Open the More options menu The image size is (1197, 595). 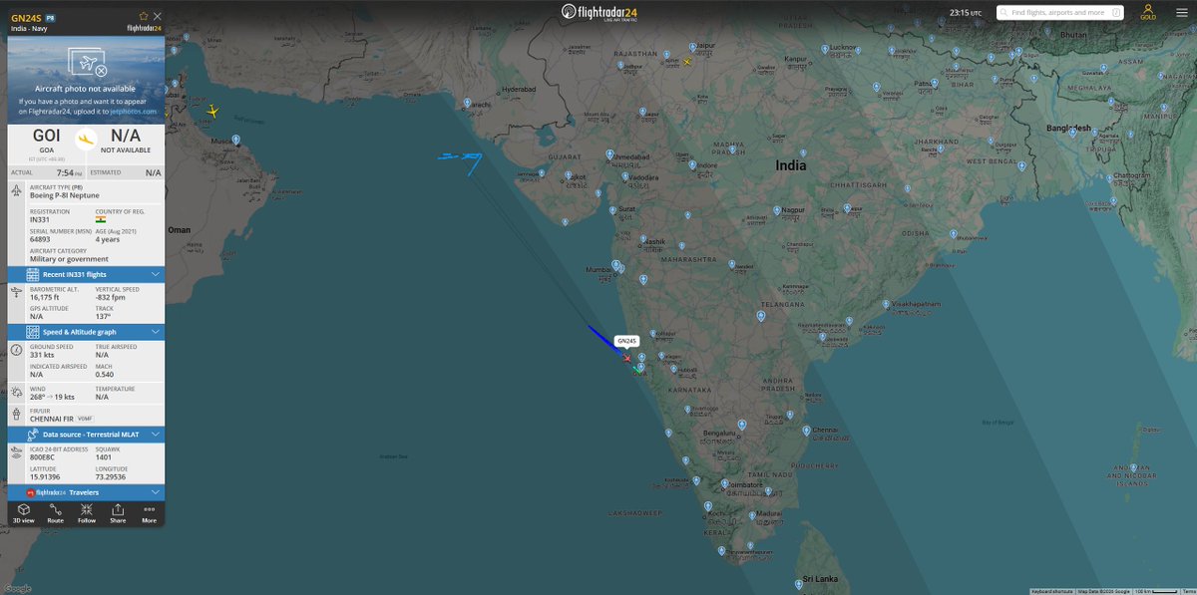[x=149, y=513]
